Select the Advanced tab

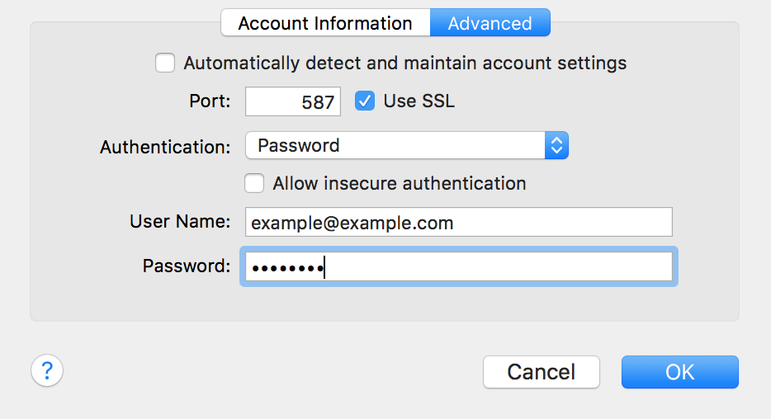[x=490, y=22]
